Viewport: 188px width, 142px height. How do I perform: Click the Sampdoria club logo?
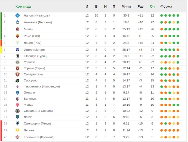tap(18, 123)
